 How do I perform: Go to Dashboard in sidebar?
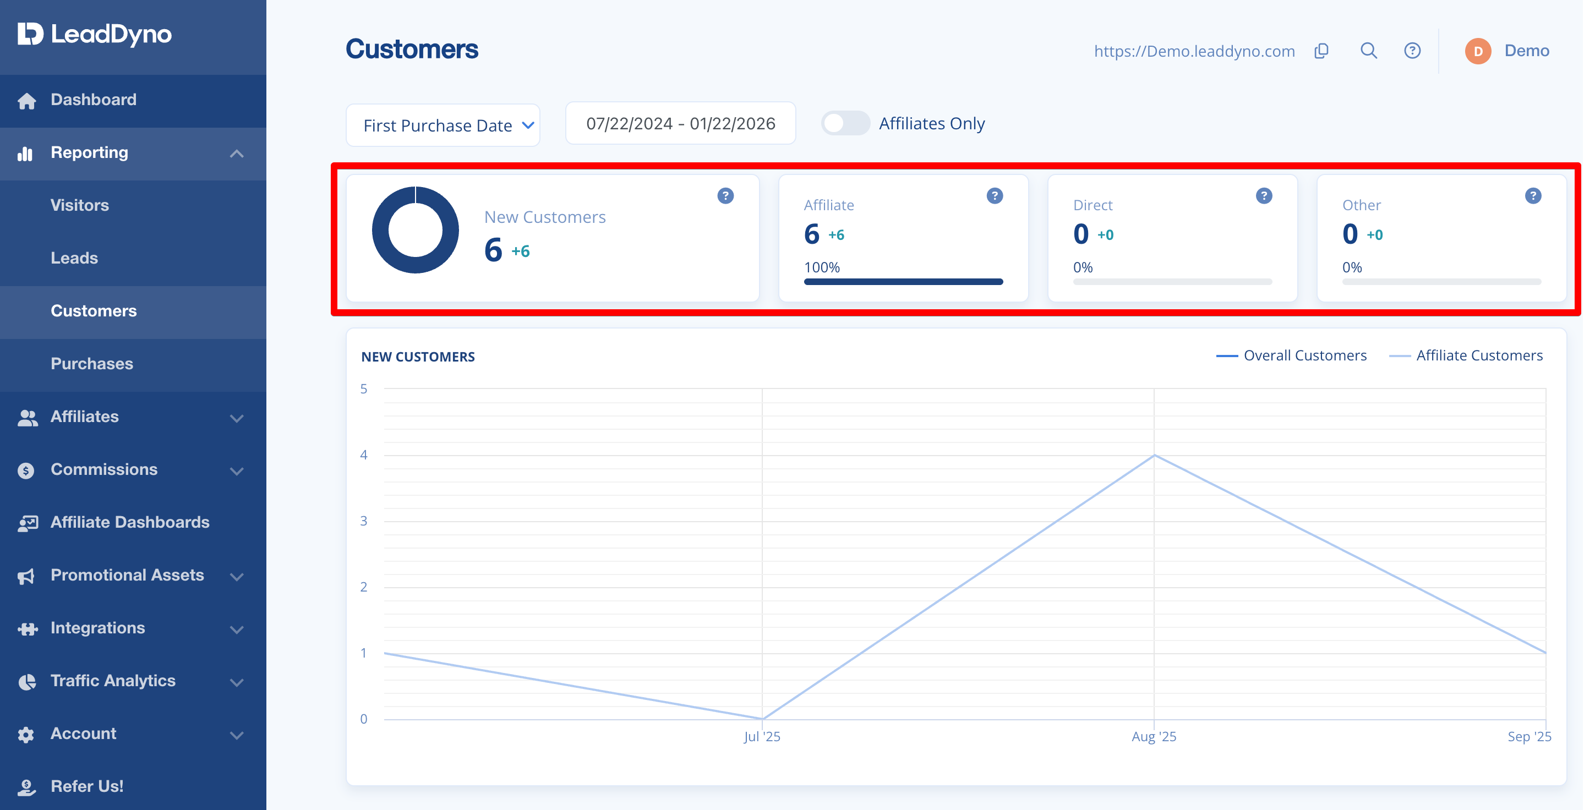(133, 100)
